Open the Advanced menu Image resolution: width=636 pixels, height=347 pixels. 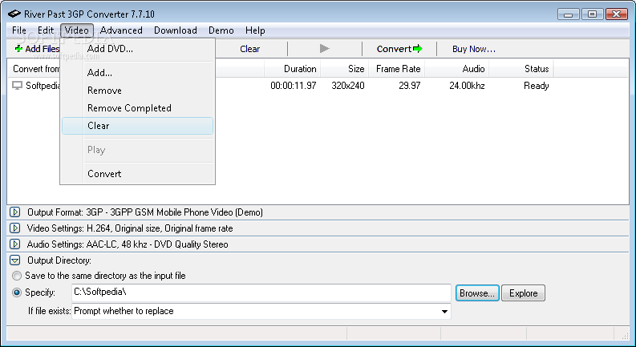121,30
